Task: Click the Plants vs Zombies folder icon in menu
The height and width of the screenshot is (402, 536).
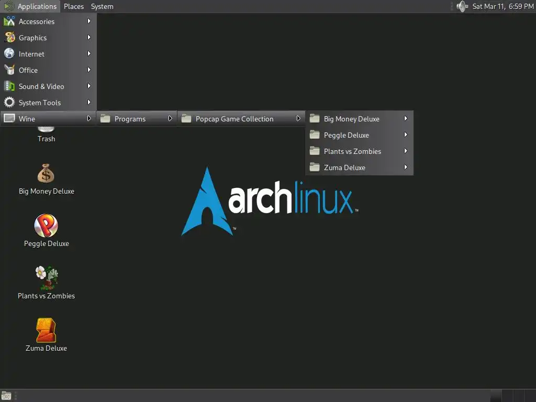Action: tap(315, 151)
